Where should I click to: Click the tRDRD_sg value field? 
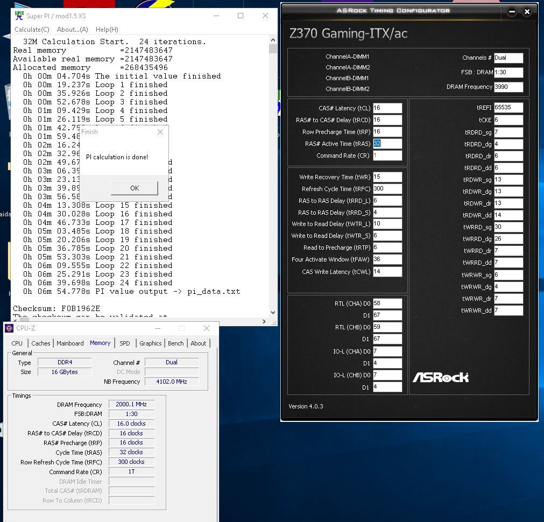click(x=508, y=132)
